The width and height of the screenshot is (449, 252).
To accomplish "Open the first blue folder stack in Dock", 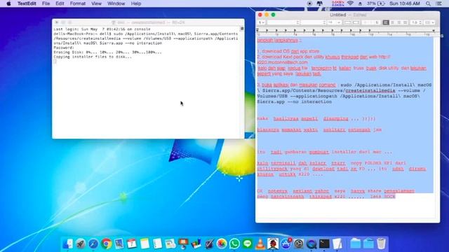I will pos(356,244).
